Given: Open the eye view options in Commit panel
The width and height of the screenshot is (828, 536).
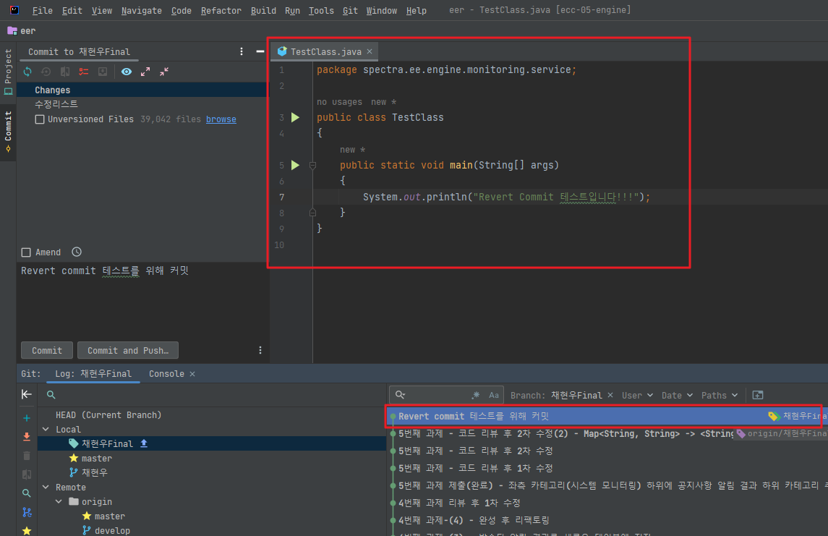Looking at the screenshot, I should 127,72.
